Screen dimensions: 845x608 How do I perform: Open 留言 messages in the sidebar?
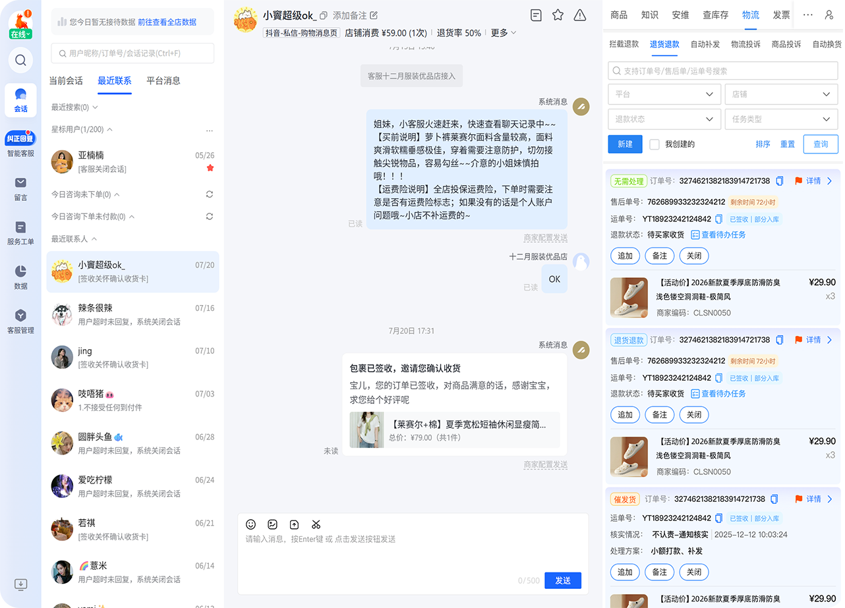[x=20, y=189]
